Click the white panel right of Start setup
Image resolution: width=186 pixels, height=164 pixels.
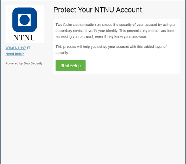tap(133, 65)
